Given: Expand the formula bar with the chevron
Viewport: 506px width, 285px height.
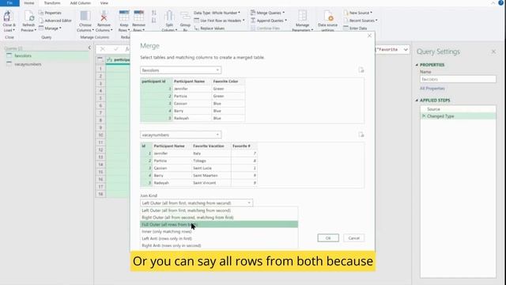Looking at the screenshot, I should coord(406,49).
